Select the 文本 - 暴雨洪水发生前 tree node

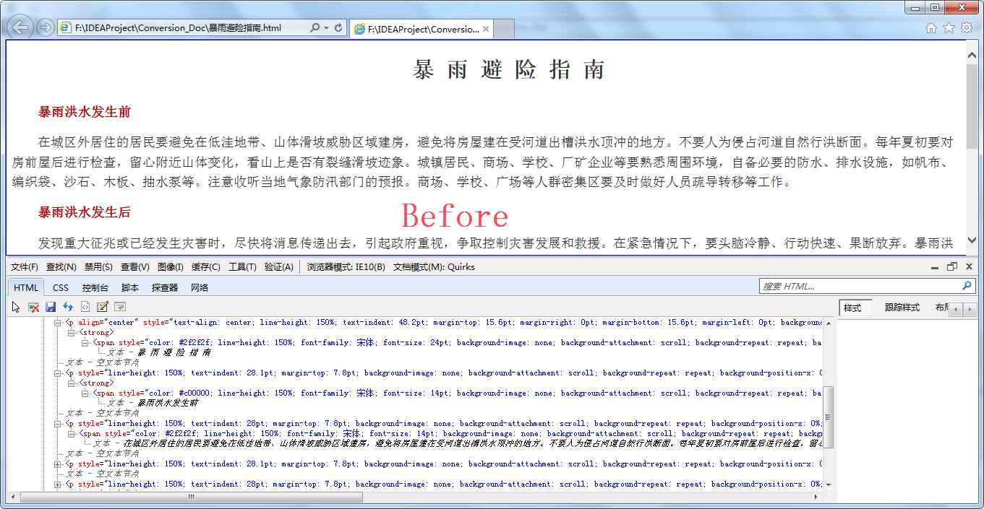[x=152, y=404]
